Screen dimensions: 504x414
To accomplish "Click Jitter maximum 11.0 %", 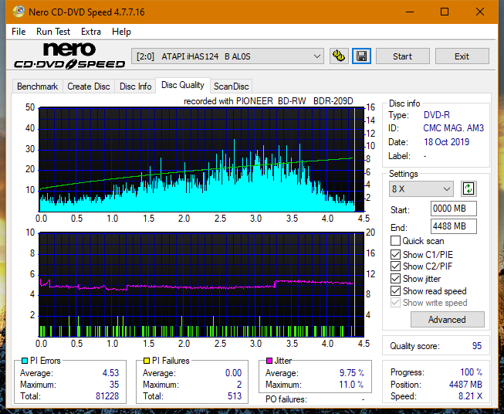I will tap(352, 384).
